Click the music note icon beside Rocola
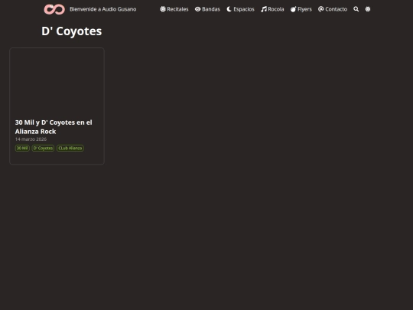 point(264,9)
